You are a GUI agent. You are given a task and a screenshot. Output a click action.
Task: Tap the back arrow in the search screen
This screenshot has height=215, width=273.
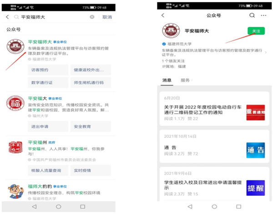click(7, 17)
